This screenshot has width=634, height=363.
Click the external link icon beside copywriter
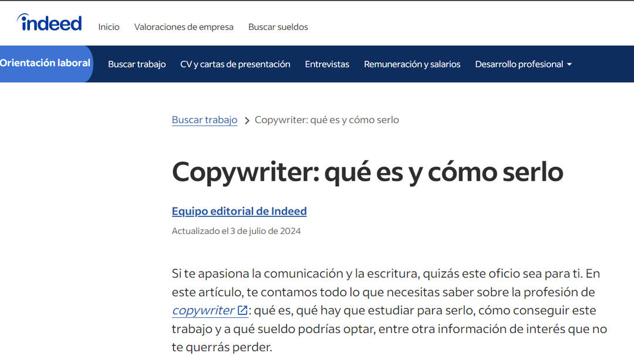(242, 310)
